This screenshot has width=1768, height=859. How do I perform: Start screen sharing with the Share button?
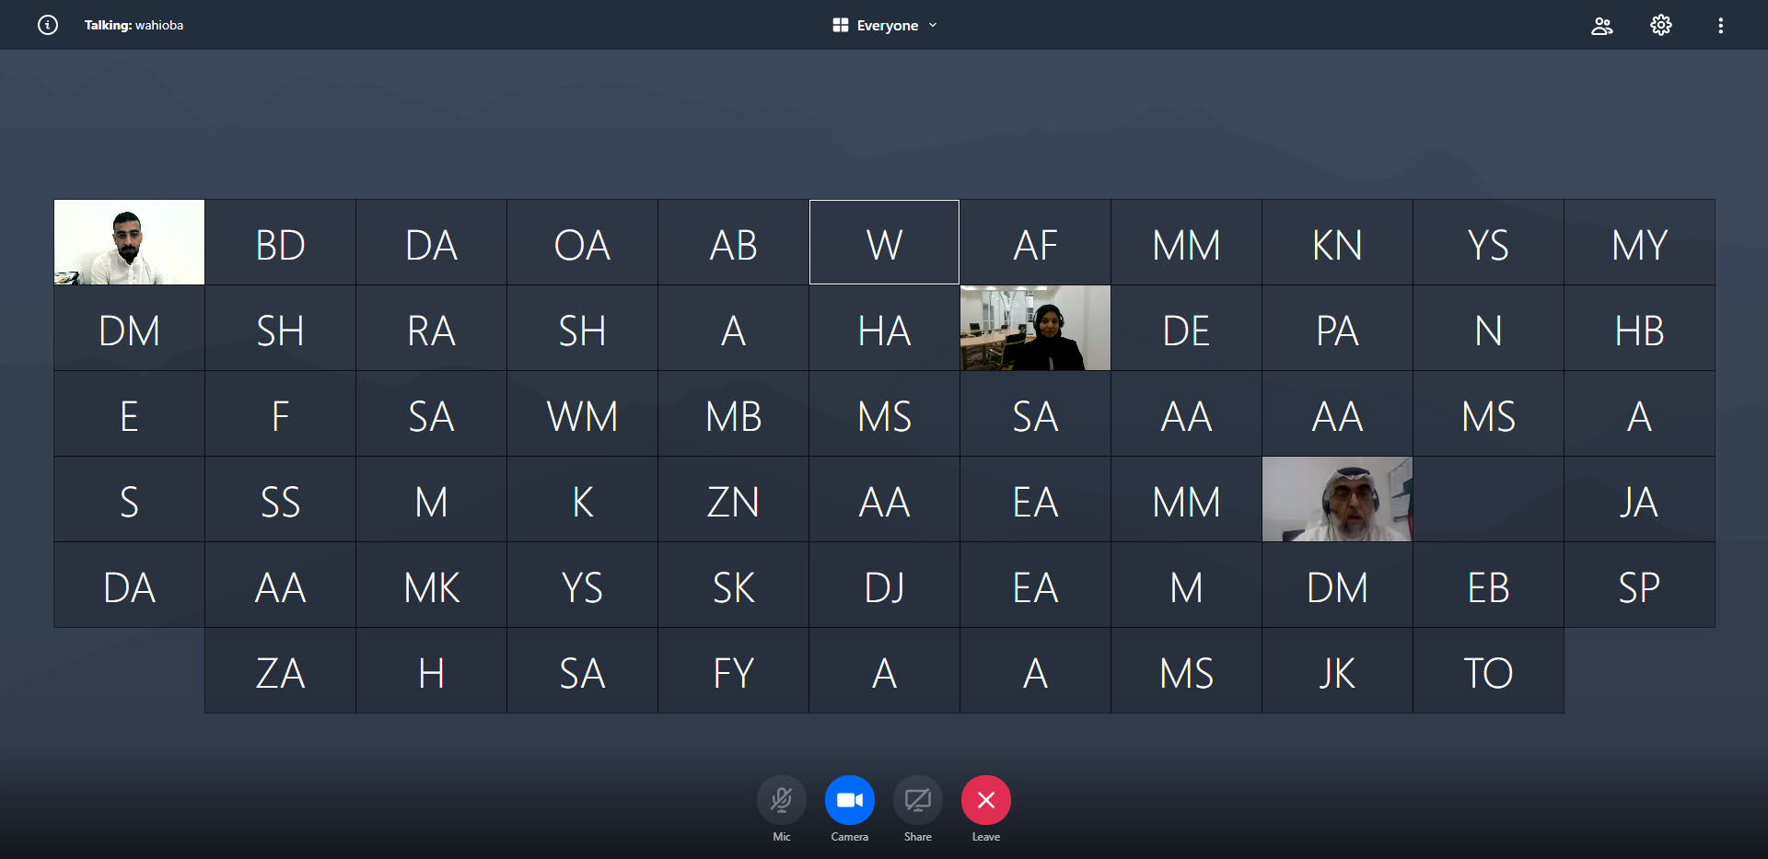coord(917,800)
